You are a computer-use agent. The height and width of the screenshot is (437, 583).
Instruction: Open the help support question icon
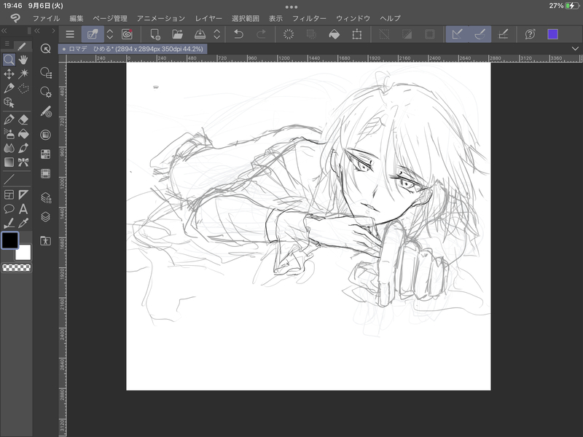tap(531, 34)
